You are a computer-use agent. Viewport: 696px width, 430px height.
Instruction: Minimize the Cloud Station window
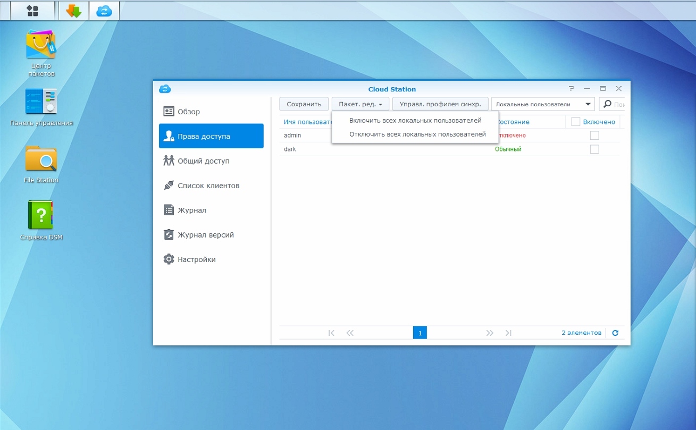pyautogui.click(x=587, y=89)
